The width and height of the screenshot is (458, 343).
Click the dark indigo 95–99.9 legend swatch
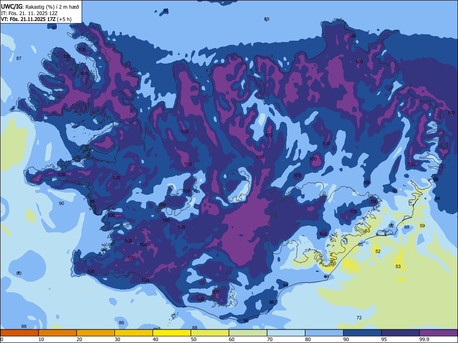click(400, 333)
